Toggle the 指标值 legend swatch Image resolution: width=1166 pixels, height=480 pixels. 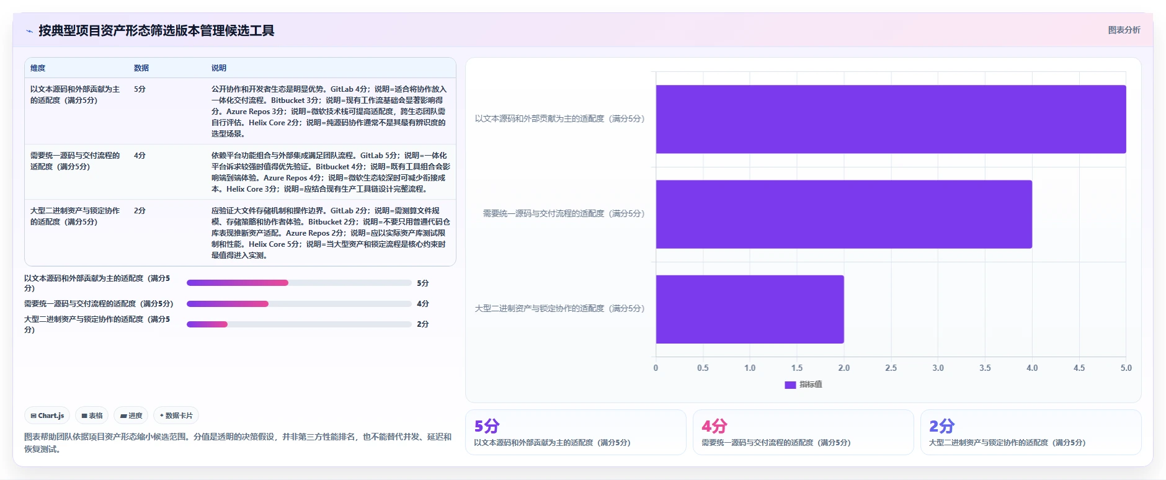[790, 384]
